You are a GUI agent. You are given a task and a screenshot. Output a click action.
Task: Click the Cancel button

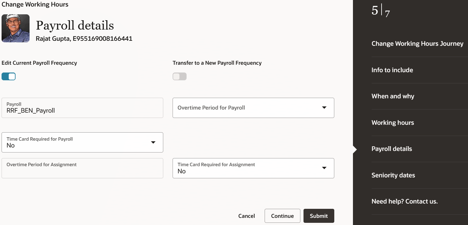[247, 216]
